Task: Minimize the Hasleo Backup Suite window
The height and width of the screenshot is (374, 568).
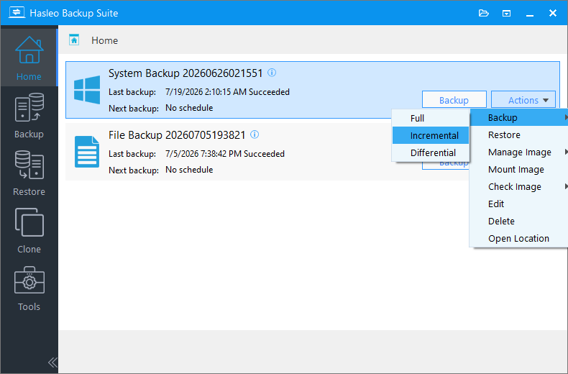Action: click(530, 14)
